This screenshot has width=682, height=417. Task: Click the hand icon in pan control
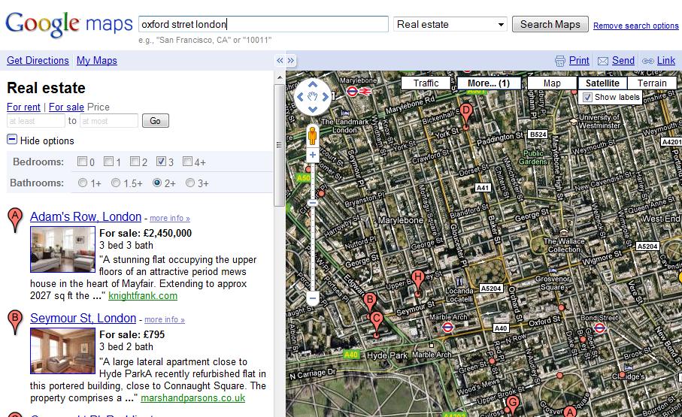[x=313, y=96]
